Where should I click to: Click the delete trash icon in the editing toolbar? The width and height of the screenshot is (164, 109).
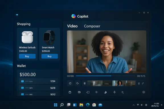70,92
